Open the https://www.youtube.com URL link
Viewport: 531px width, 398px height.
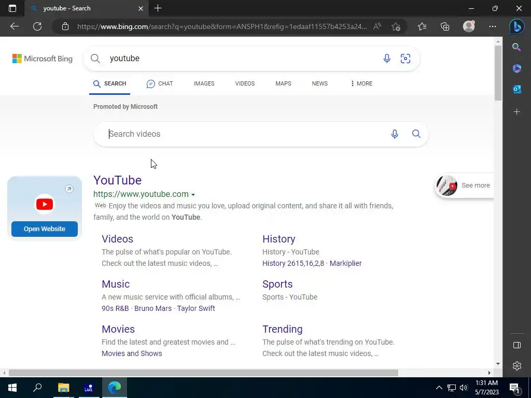(141, 194)
